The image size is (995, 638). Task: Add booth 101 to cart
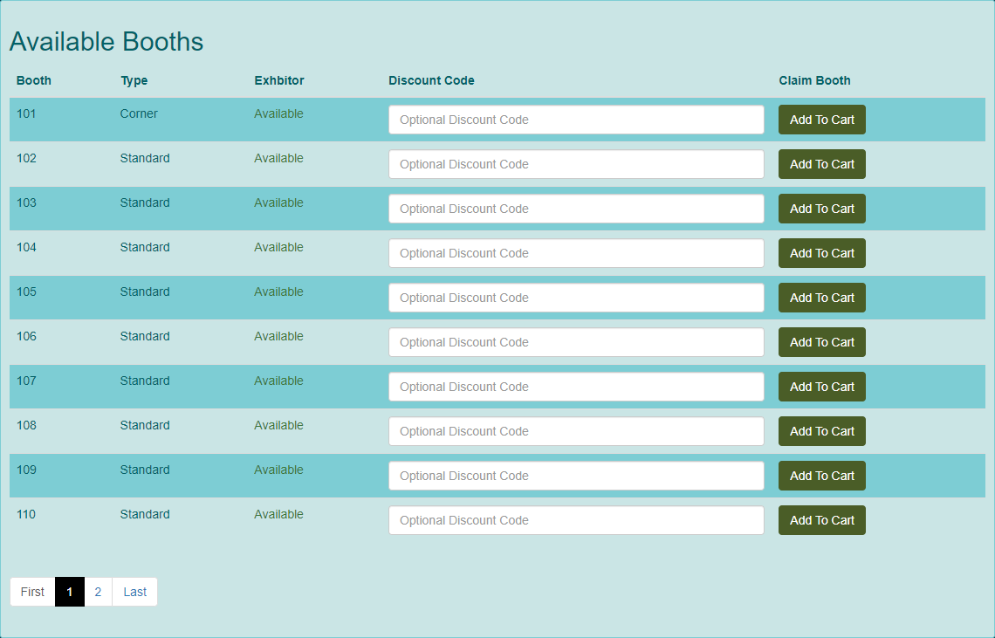pos(822,120)
